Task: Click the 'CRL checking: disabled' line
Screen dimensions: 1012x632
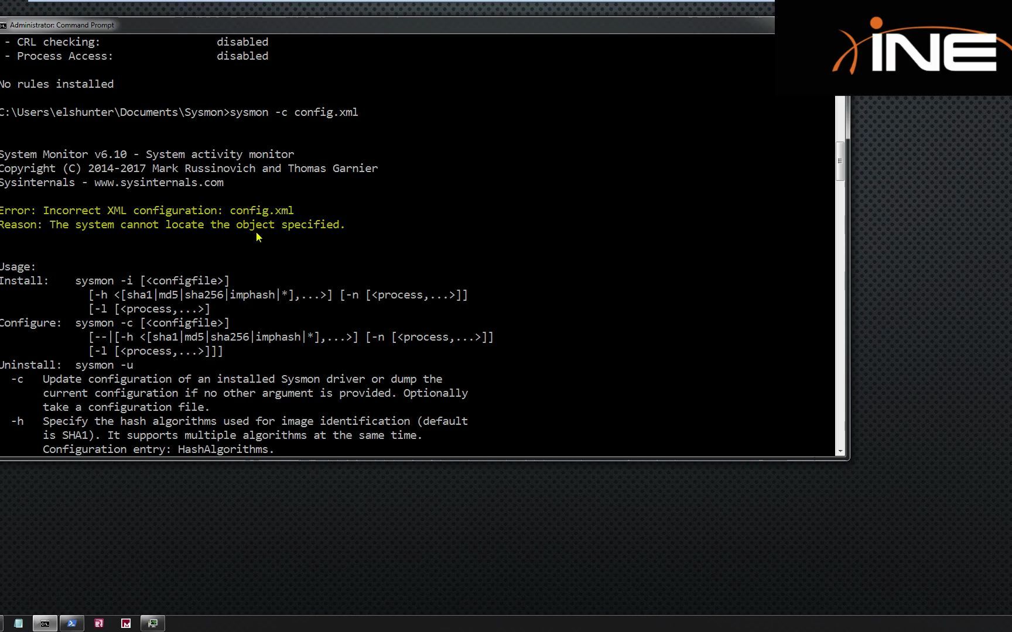Action: coord(136,42)
